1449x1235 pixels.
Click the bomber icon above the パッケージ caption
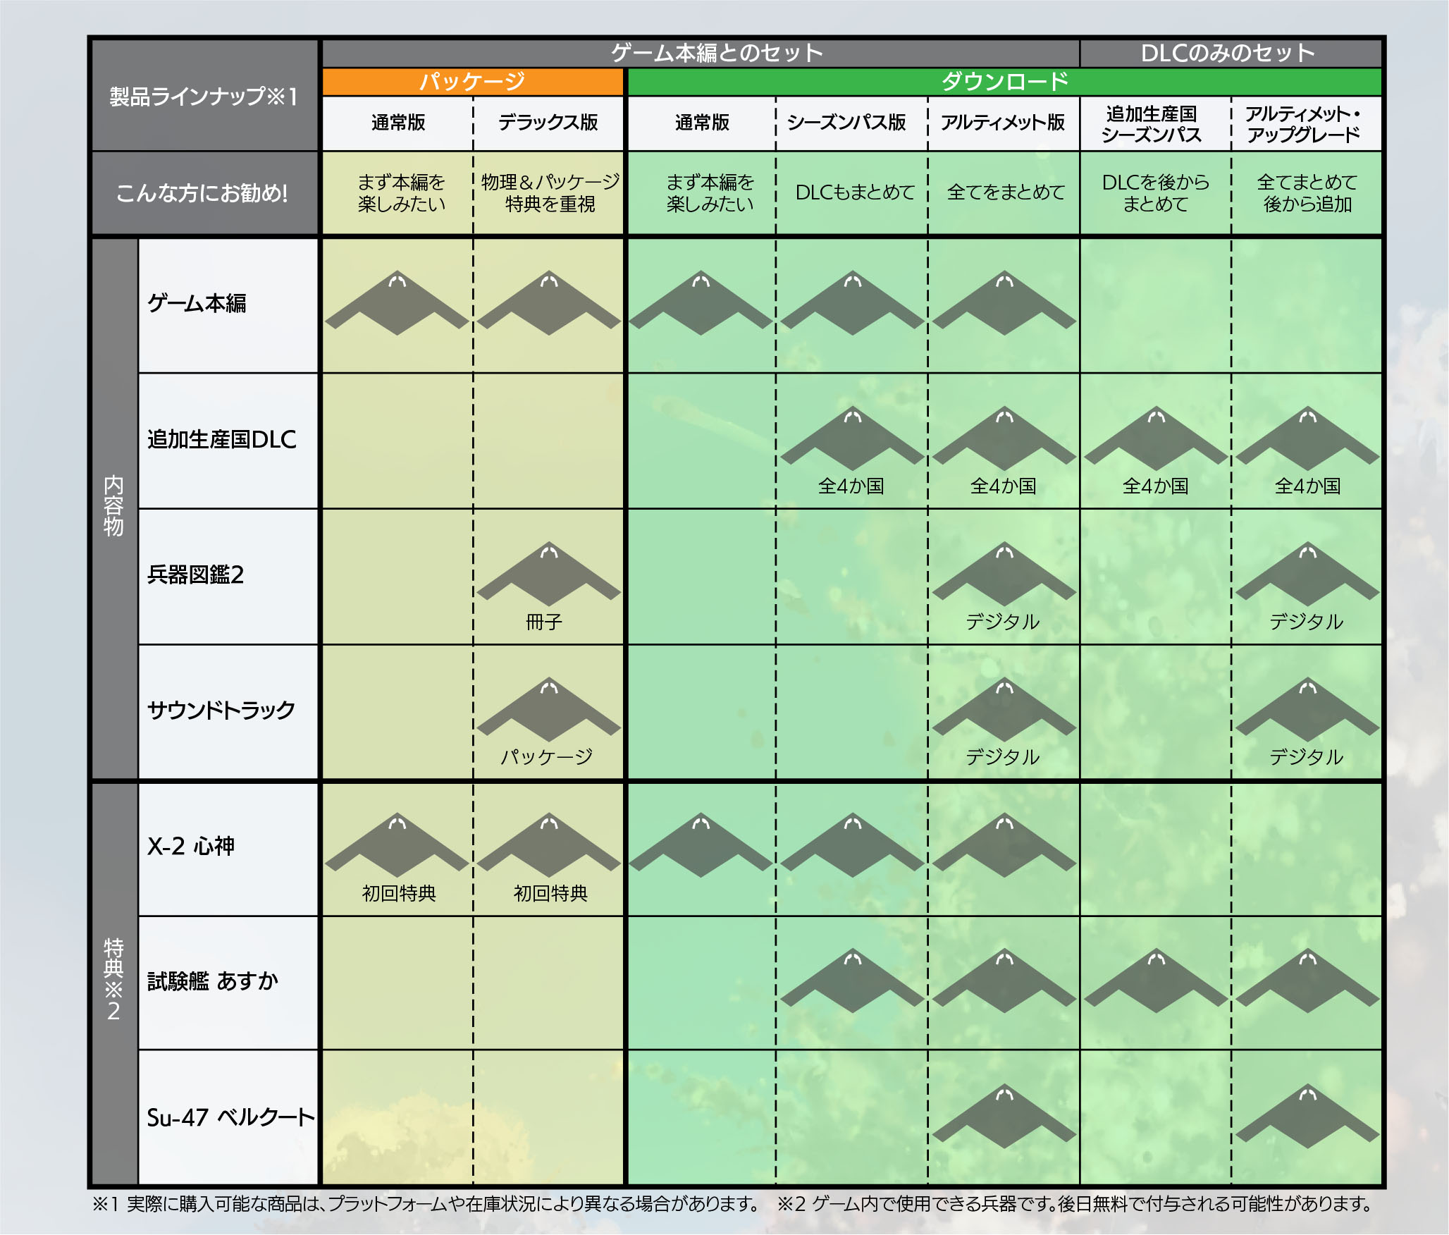[x=548, y=710]
